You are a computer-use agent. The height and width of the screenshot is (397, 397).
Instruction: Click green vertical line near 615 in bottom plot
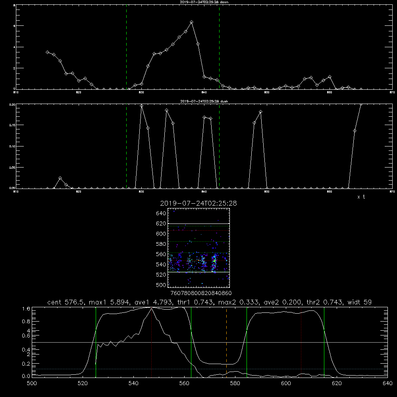pos(324,342)
